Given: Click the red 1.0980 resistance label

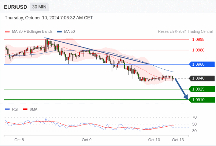Looking at the screenshot, I should coord(198,50).
